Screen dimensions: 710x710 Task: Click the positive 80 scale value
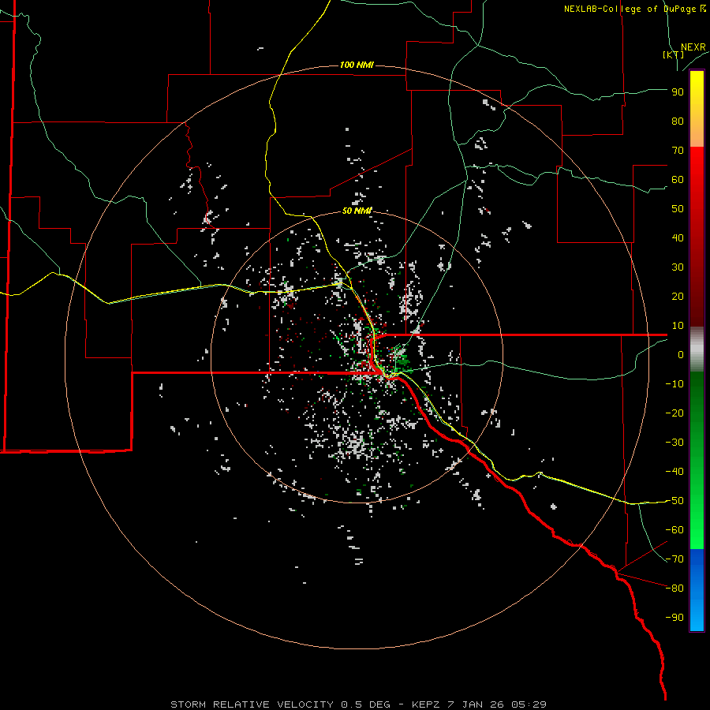678,121
